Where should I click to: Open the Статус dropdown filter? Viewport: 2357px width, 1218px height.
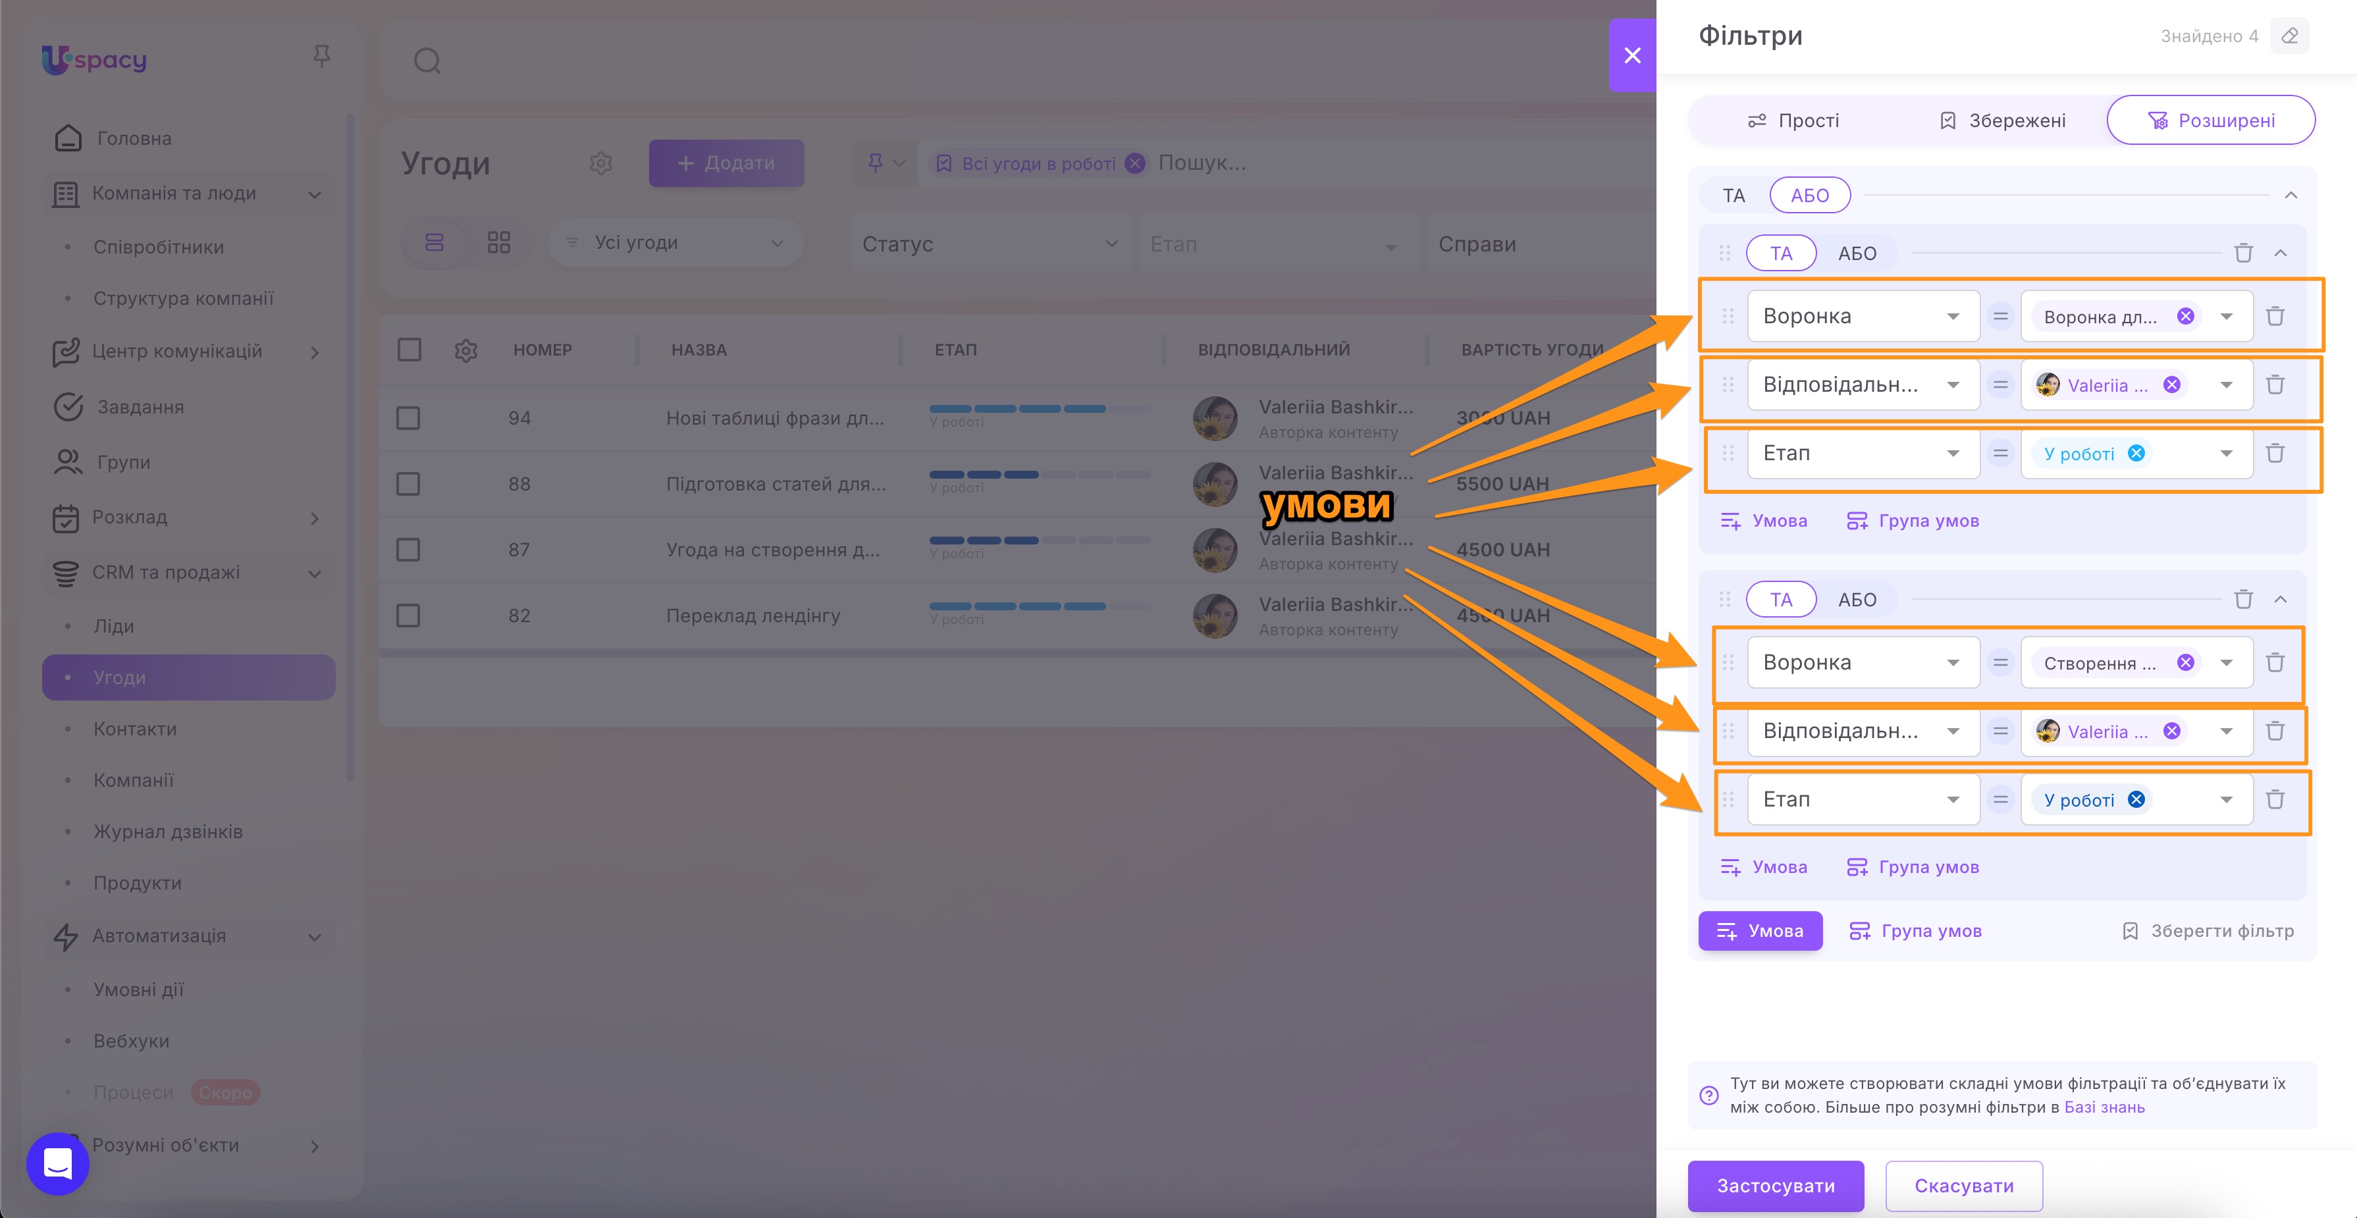coord(989,244)
